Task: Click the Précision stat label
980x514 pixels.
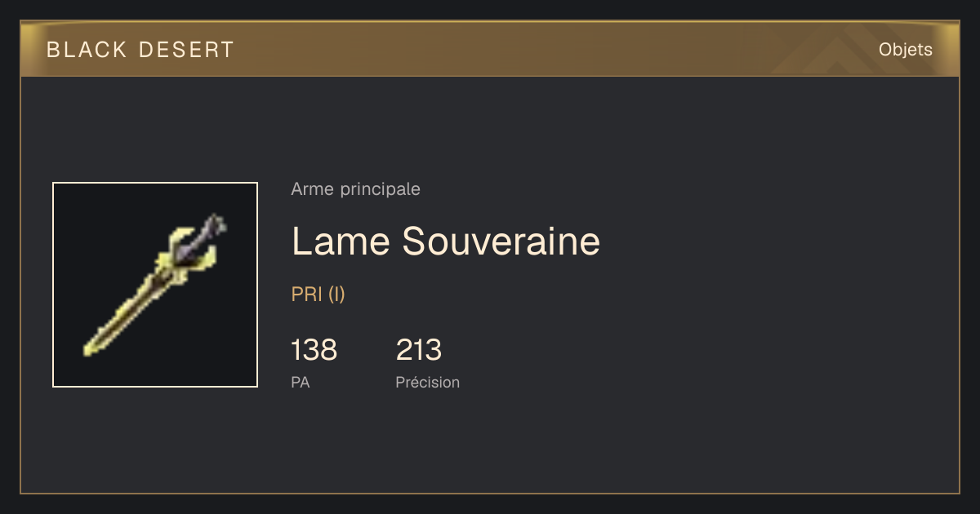Action: [x=428, y=382]
